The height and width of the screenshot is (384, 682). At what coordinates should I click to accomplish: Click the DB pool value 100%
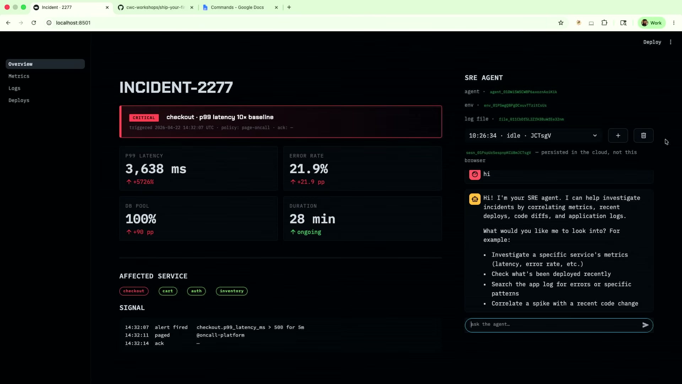click(141, 219)
